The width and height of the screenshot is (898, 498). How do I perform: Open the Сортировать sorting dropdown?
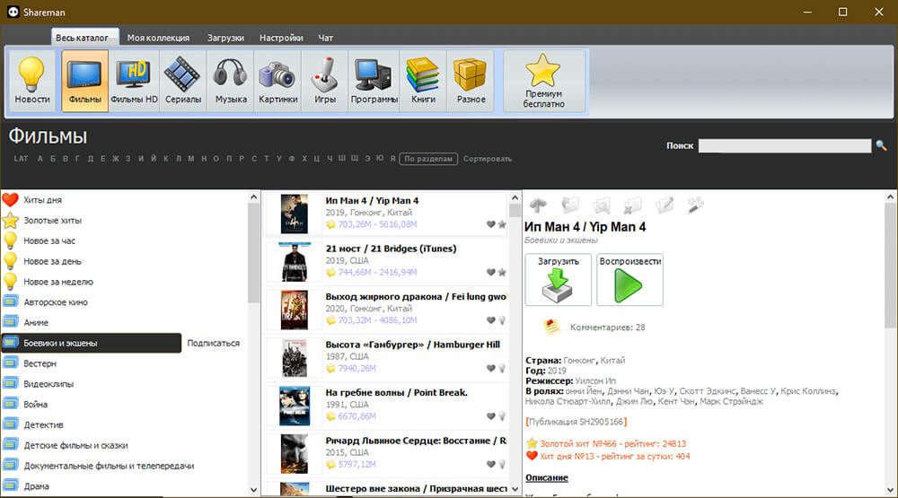(488, 159)
